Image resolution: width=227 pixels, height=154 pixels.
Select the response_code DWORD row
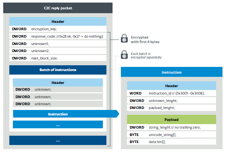point(58,36)
